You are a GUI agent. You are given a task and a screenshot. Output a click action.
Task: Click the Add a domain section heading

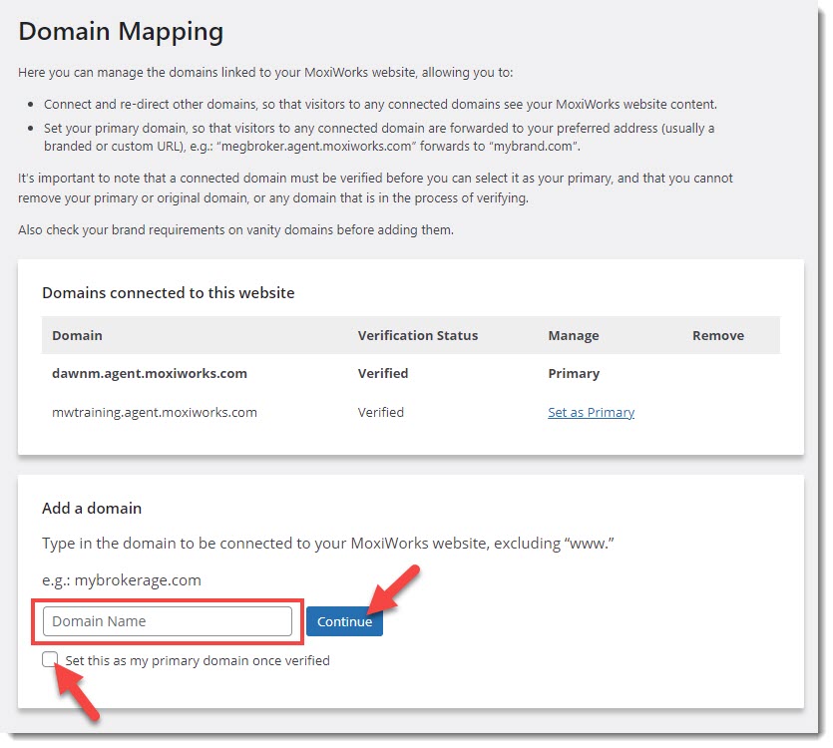(x=91, y=508)
